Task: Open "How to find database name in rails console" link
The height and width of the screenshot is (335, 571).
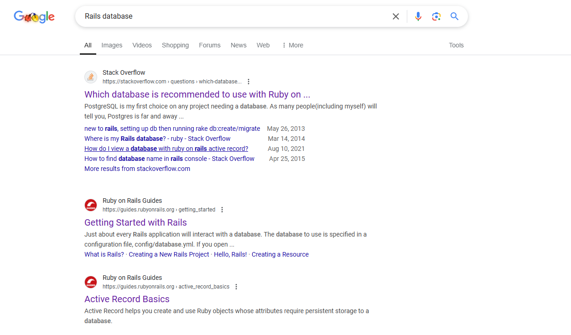Action: [x=170, y=159]
